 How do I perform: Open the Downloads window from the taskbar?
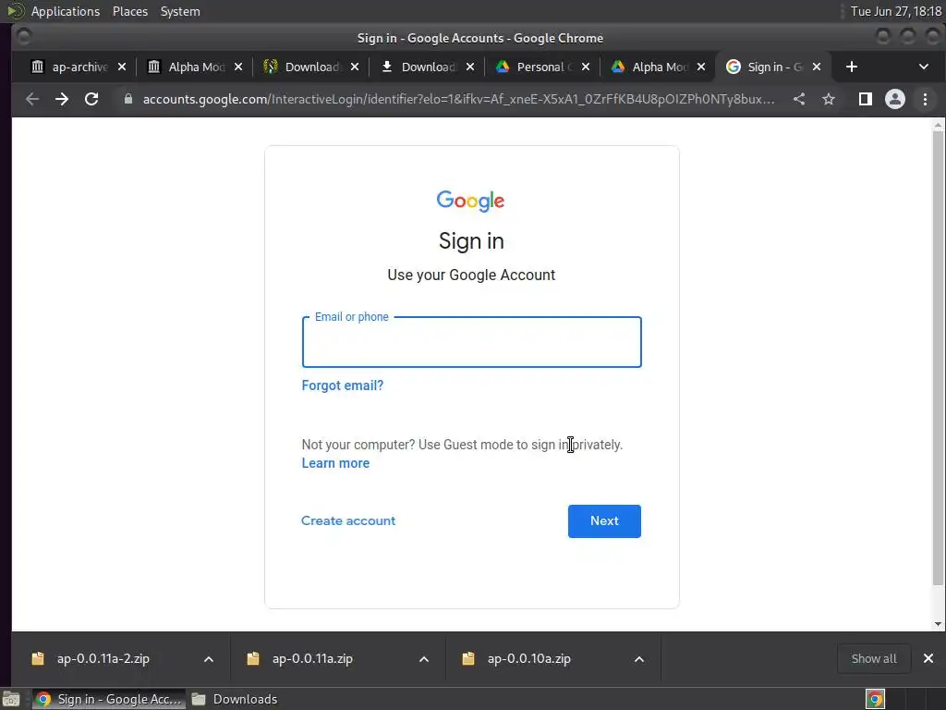(235, 699)
